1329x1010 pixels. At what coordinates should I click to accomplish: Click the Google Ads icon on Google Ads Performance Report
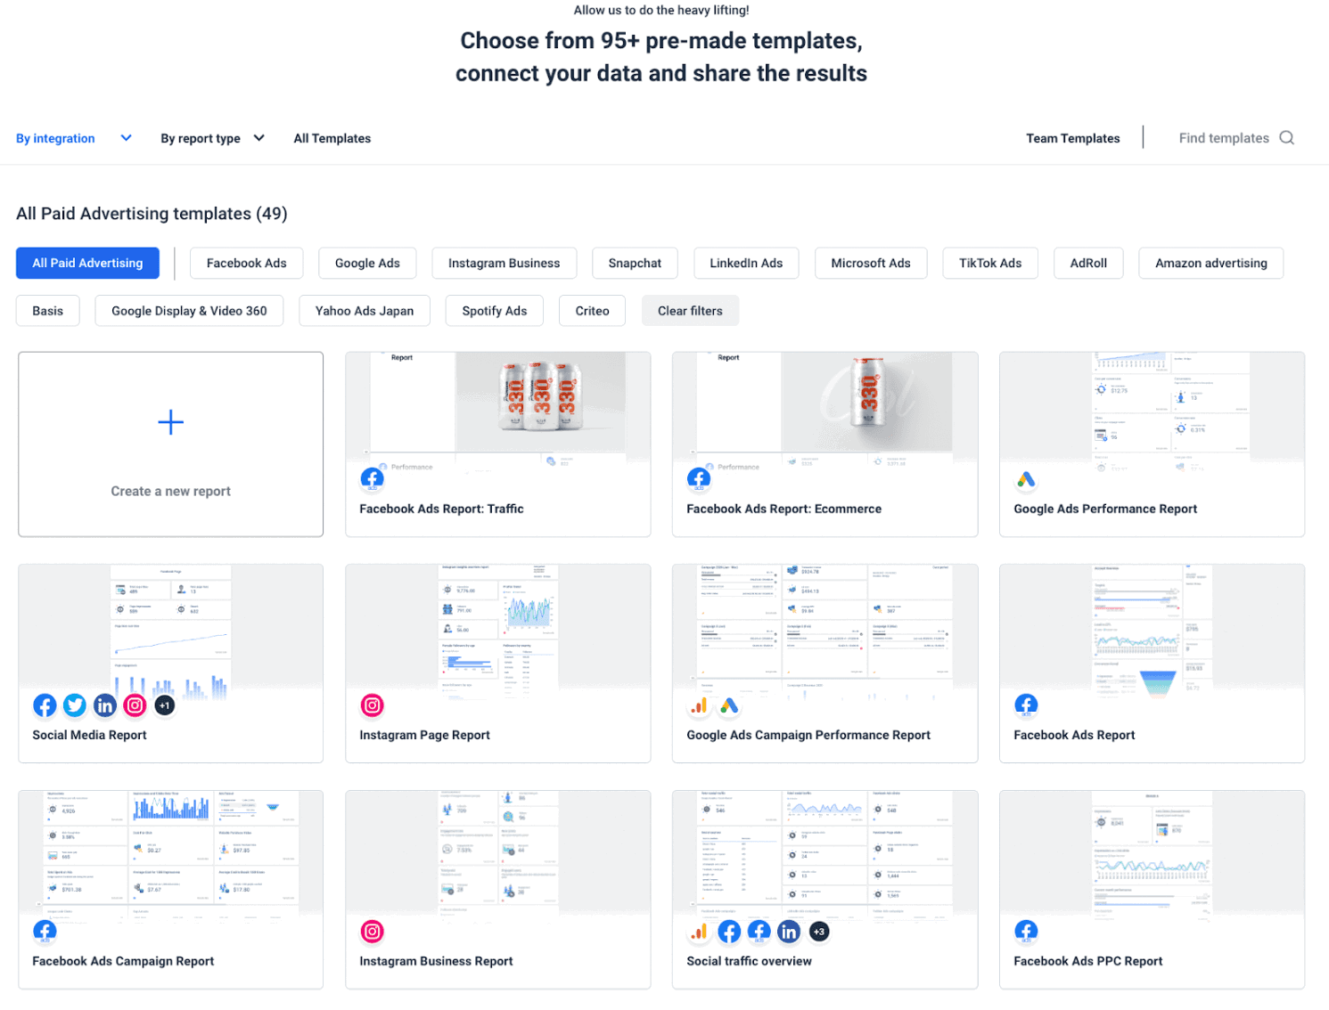[x=1026, y=479]
